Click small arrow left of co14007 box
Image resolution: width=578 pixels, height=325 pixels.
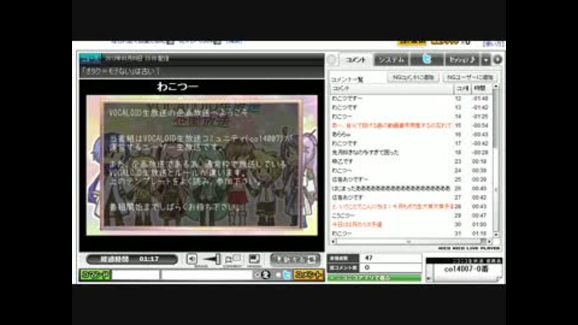[429, 279]
